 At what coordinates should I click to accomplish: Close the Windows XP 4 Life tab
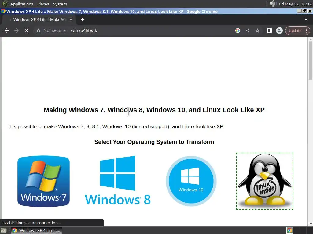(71, 19)
